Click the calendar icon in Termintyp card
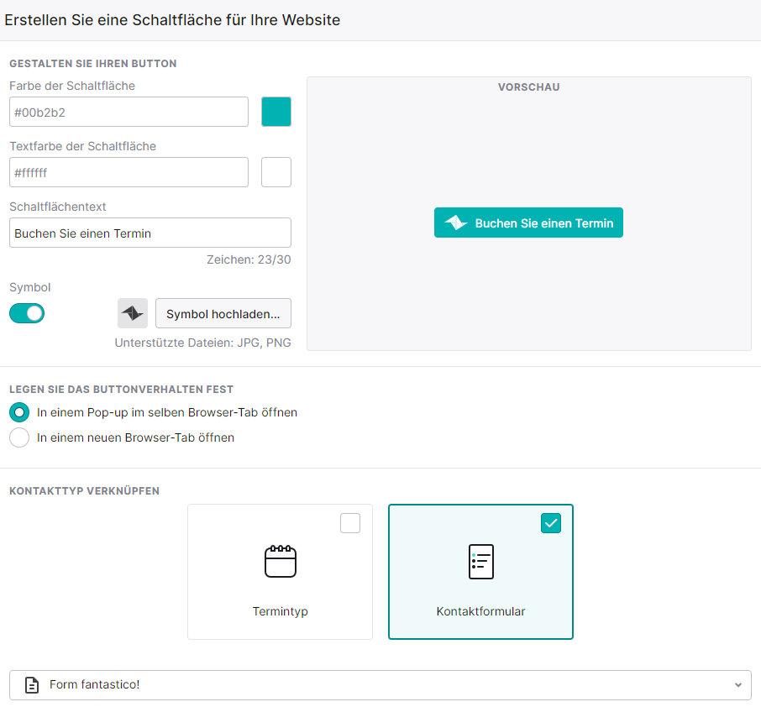 [x=280, y=562]
